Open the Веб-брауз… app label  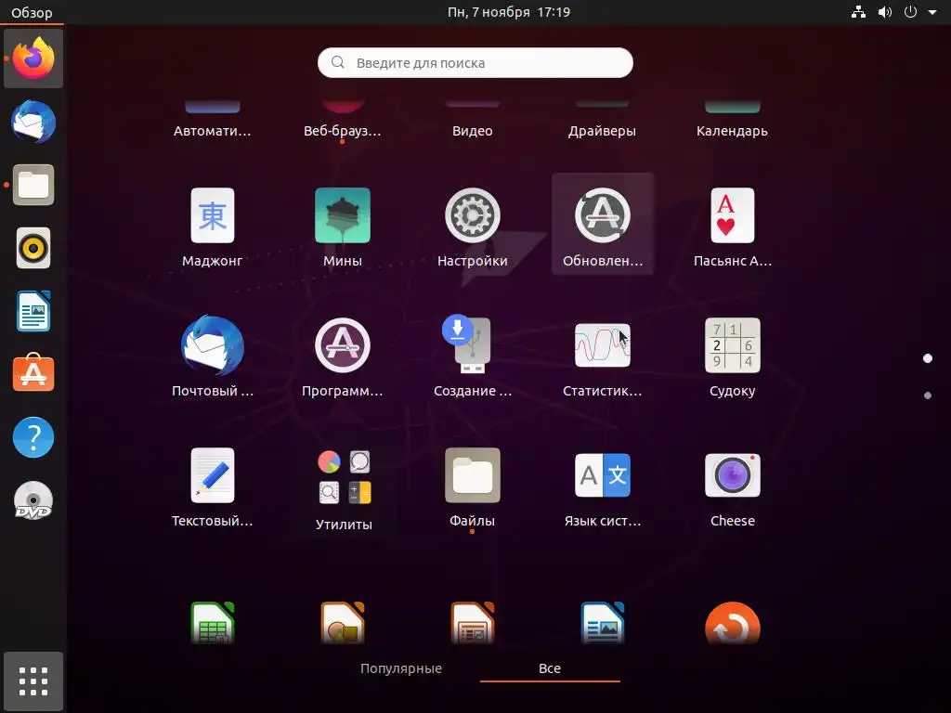(x=343, y=131)
